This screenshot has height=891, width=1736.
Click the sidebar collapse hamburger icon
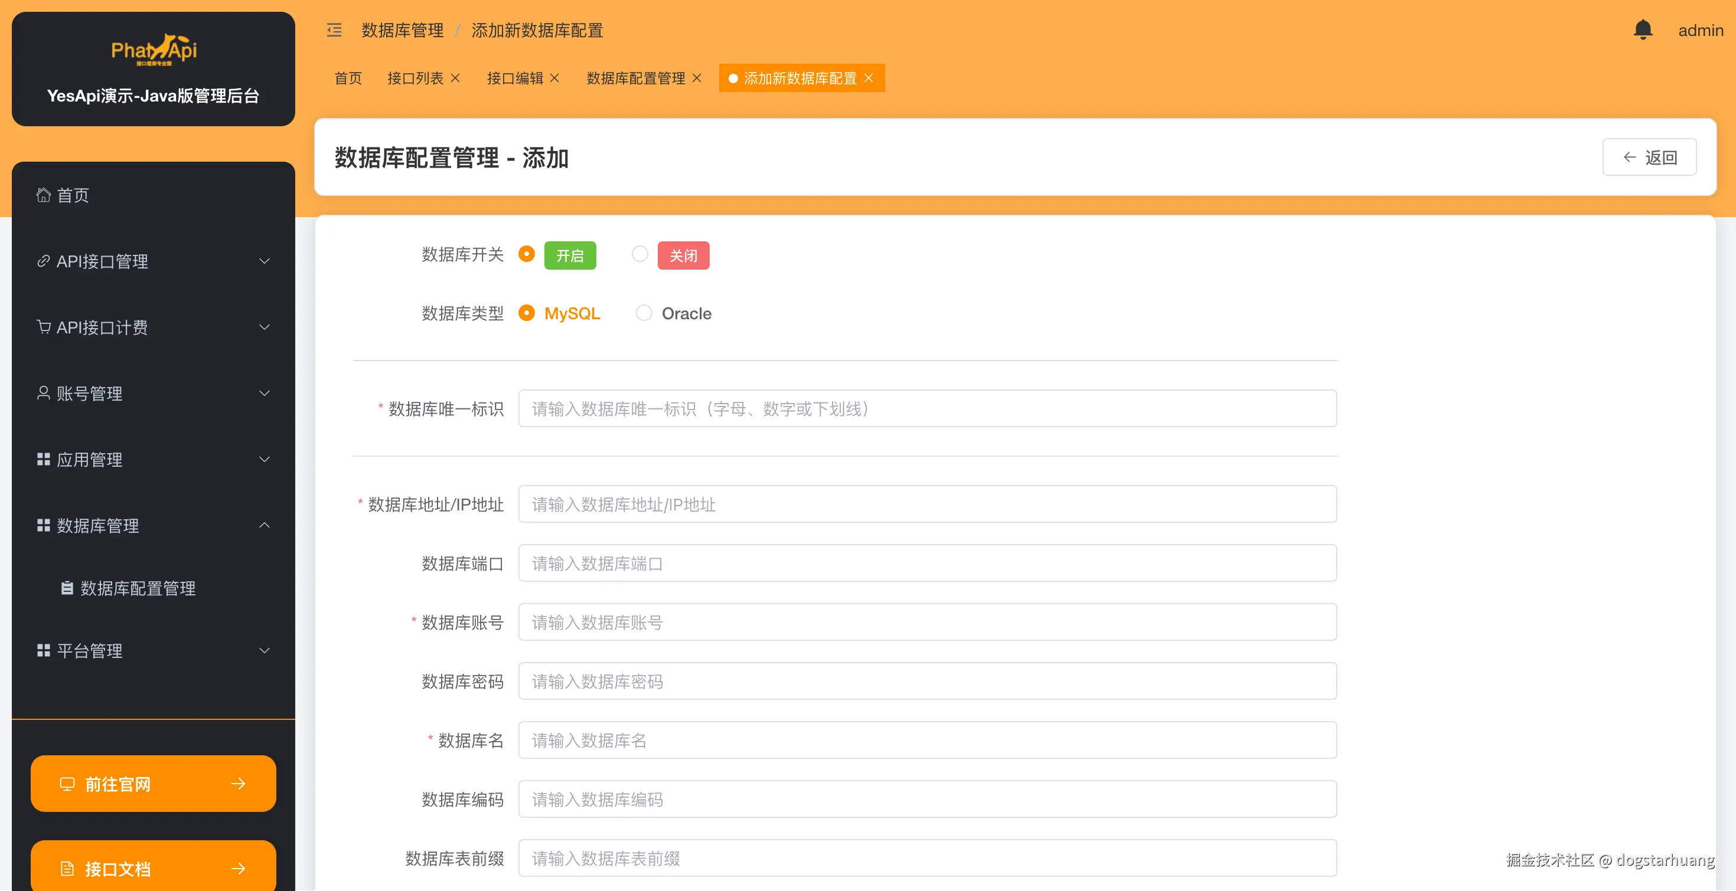coord(334,30)
